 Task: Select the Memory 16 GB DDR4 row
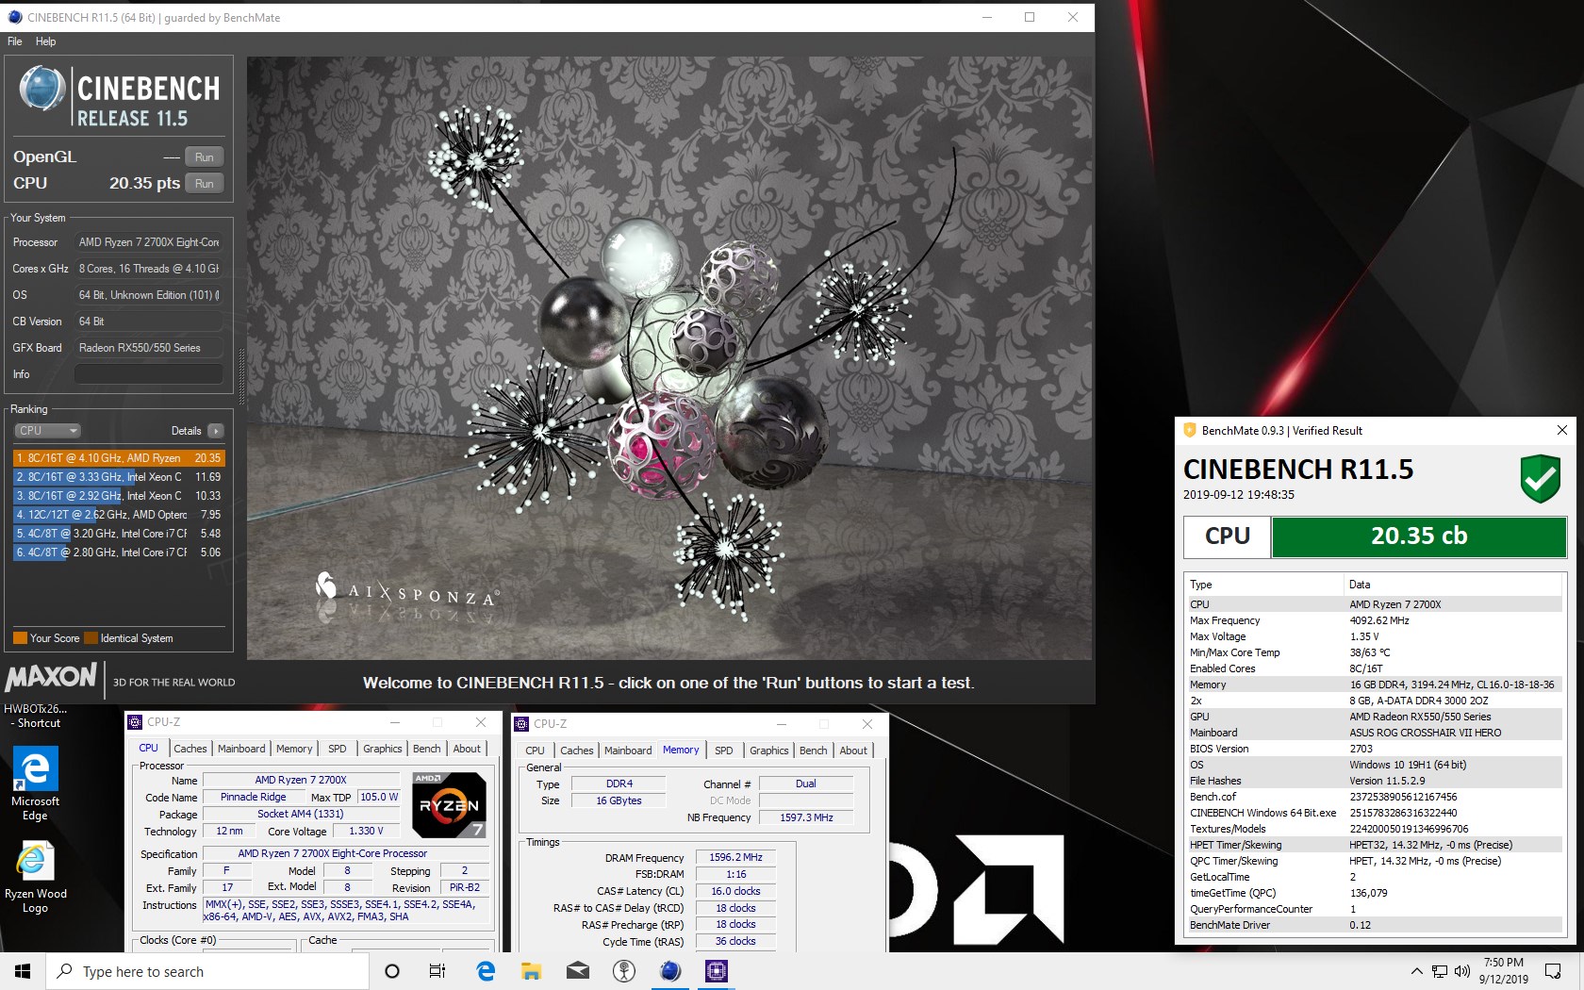[1375, 685]
